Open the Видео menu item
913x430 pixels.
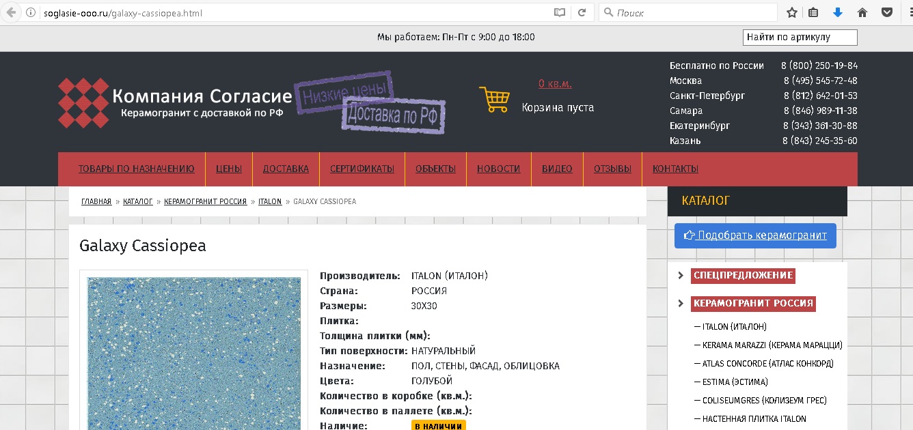[x=557, y=169]
